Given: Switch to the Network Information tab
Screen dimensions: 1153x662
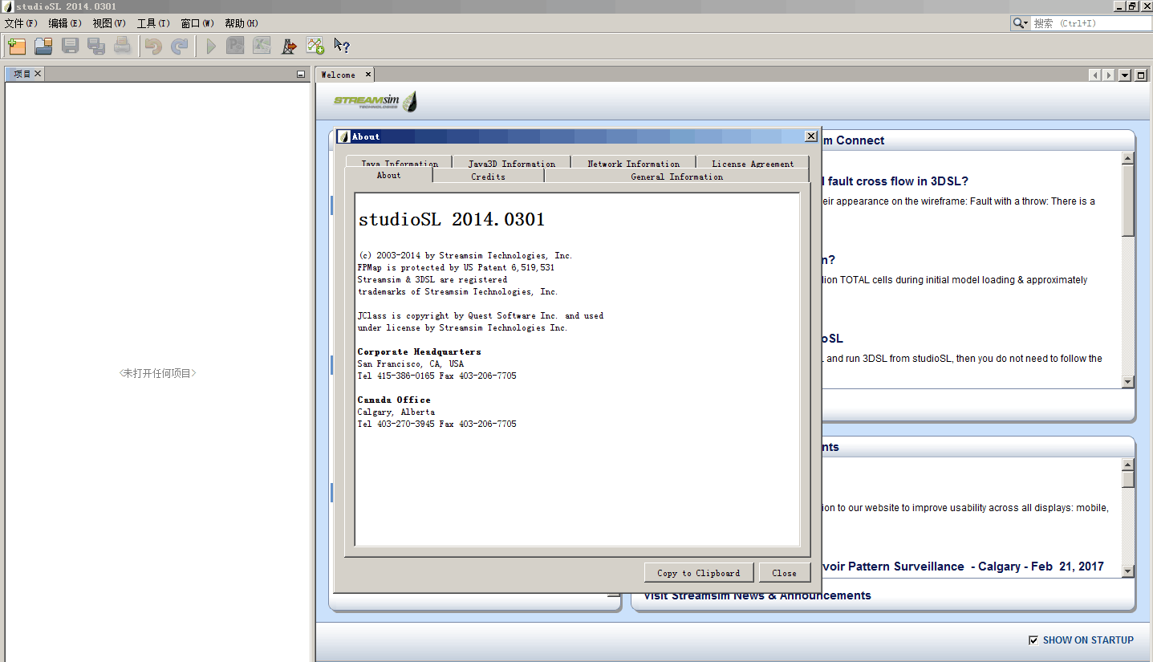Looking at the screenshot, I should click(x=633, y=162).
